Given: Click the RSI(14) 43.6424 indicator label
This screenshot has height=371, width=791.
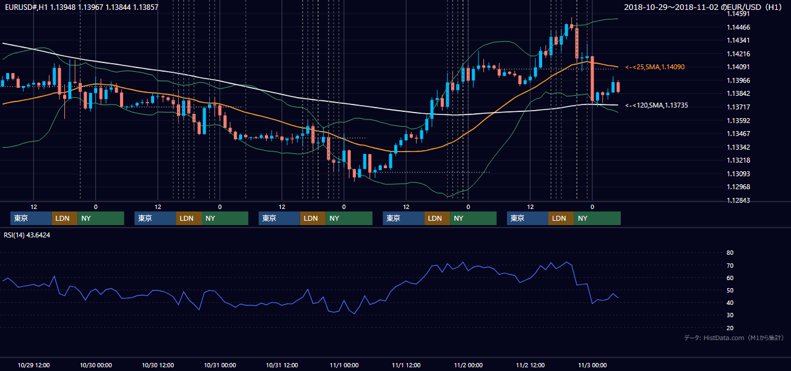Looking at the screenshot, I should click(27, 235).
